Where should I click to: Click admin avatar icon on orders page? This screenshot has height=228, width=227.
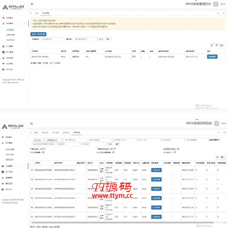pyautogui.click(x=217, y=123)
